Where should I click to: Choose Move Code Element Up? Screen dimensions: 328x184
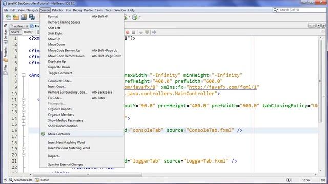coord(82,50)
